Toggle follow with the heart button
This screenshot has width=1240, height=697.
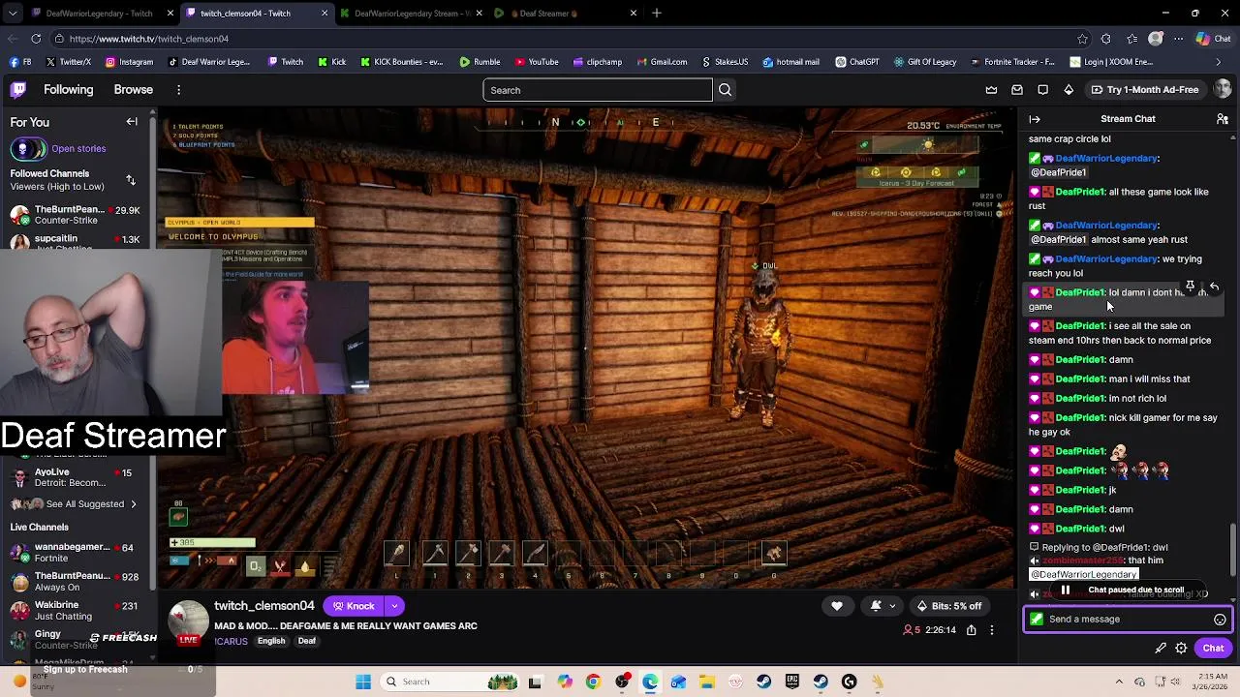click(x=837, y=606)
